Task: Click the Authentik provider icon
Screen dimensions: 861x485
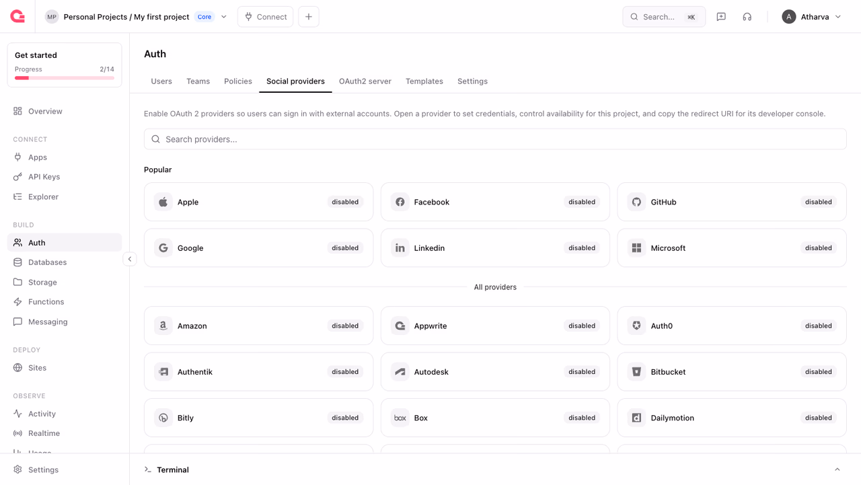Action: pos(163,372)
